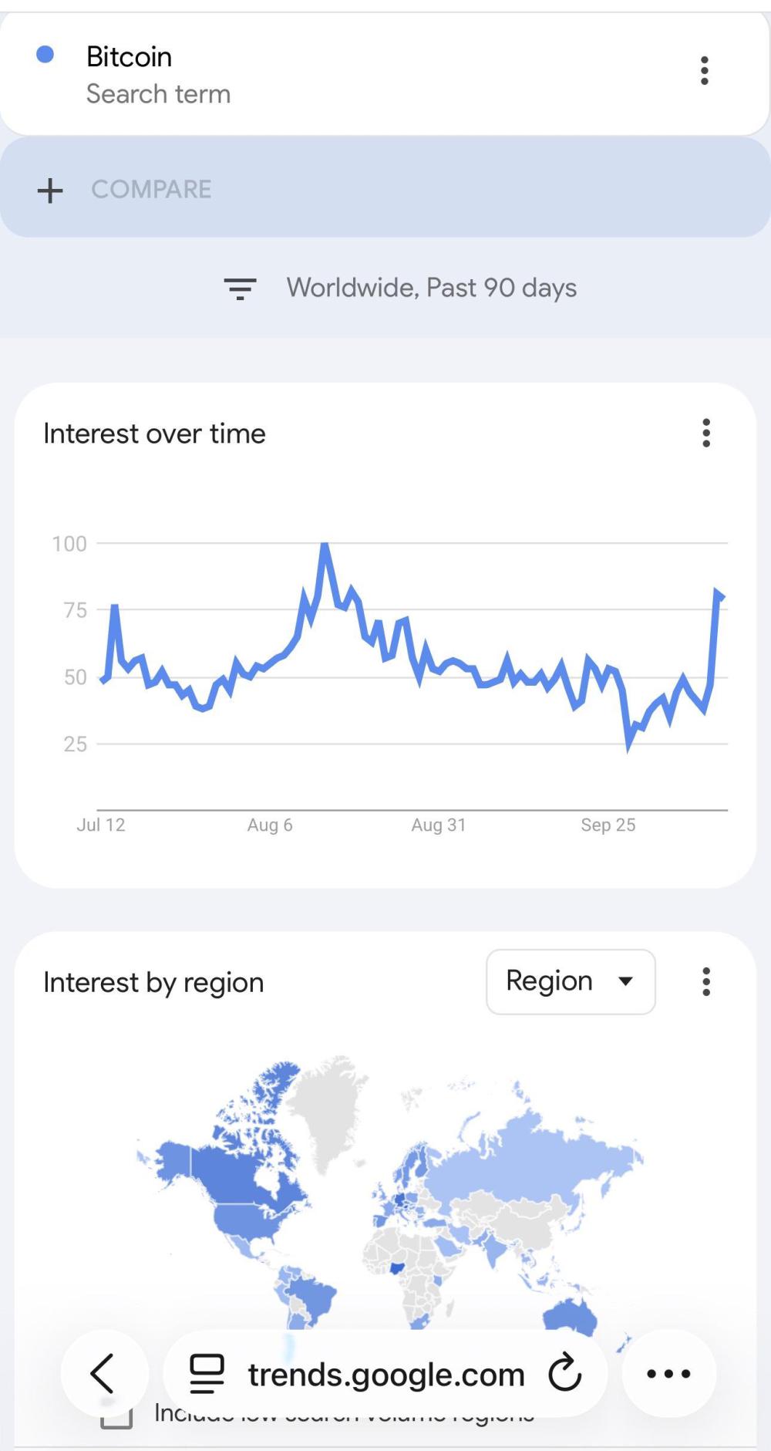Tap the filter icon beside Worldwide
This screenshot has width=771, height=1451.
click(240, 289)
